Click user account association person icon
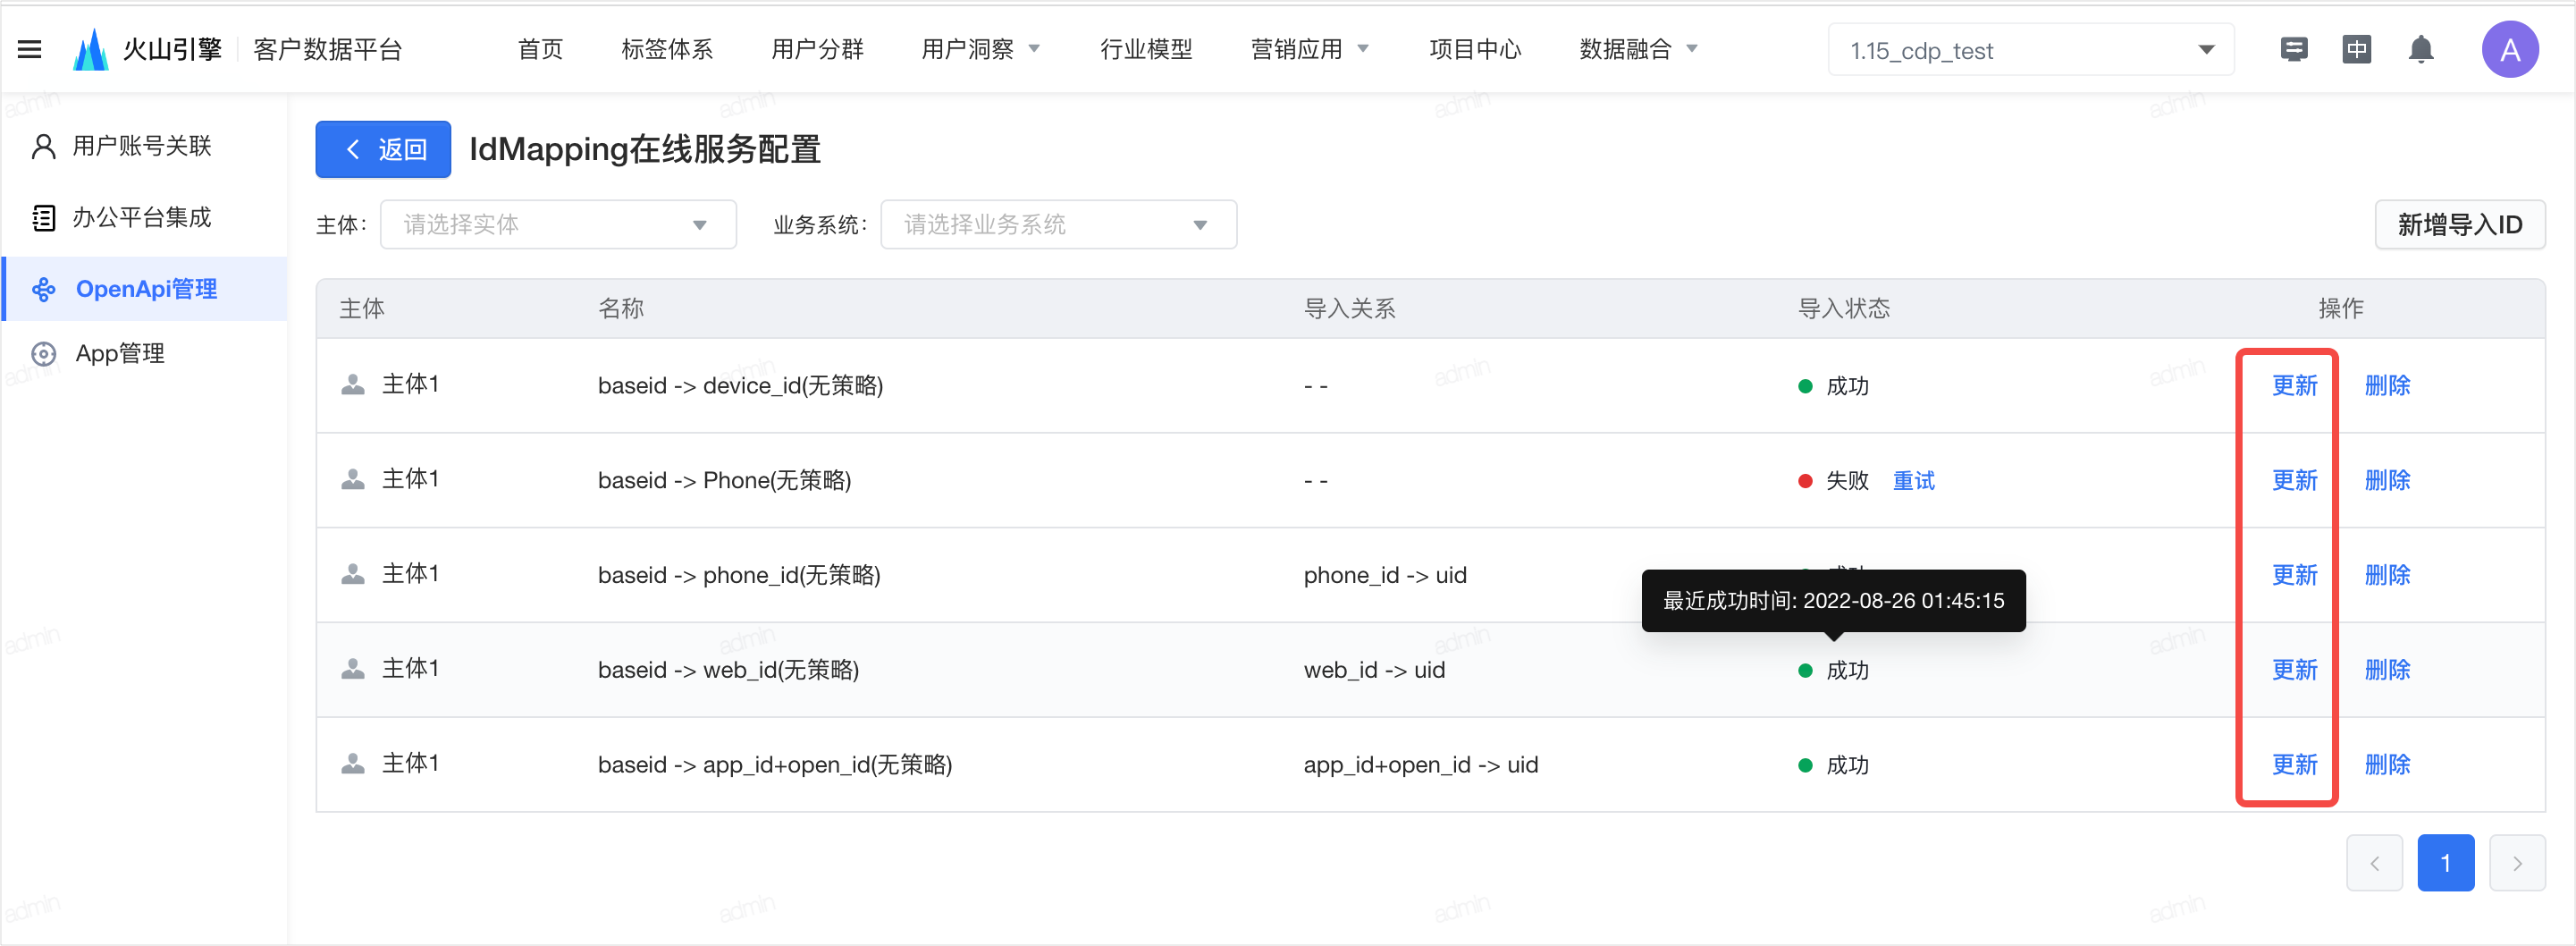The width and height of the screenshot is (2576, 946). click(43, 146)
